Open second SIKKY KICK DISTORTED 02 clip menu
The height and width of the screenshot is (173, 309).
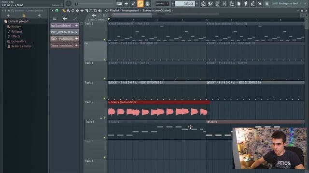point(208,83)
